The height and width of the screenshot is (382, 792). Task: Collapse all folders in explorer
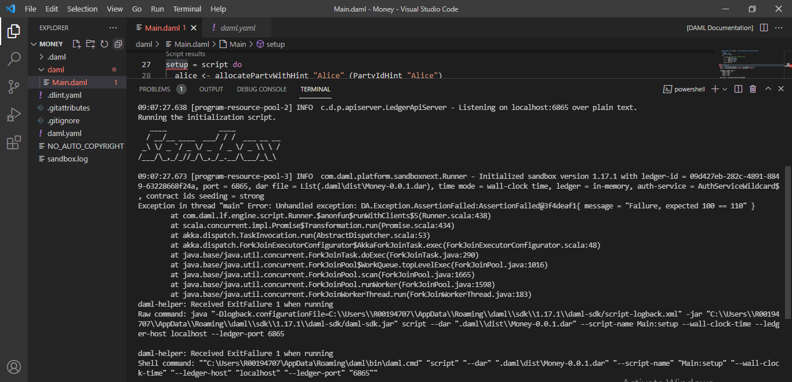(118, 44)
